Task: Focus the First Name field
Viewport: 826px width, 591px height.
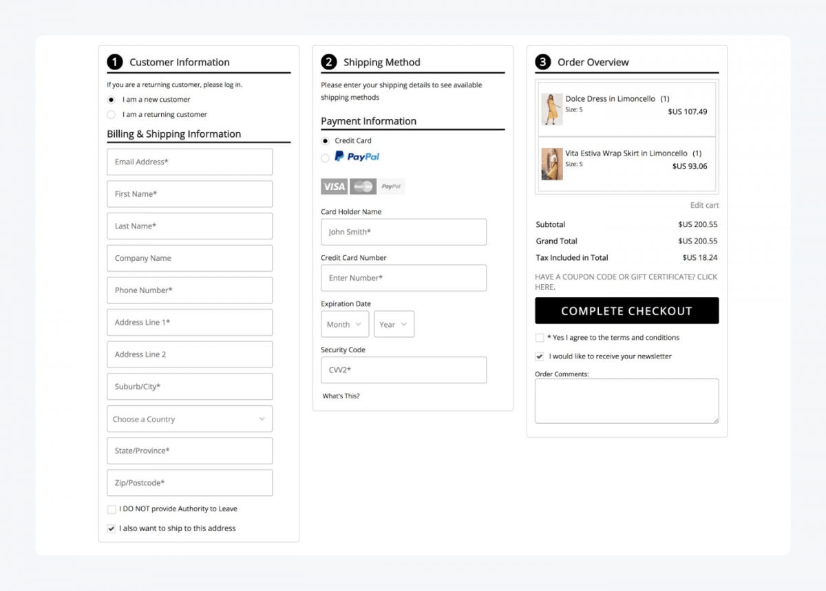Action: tap(190, 194)
